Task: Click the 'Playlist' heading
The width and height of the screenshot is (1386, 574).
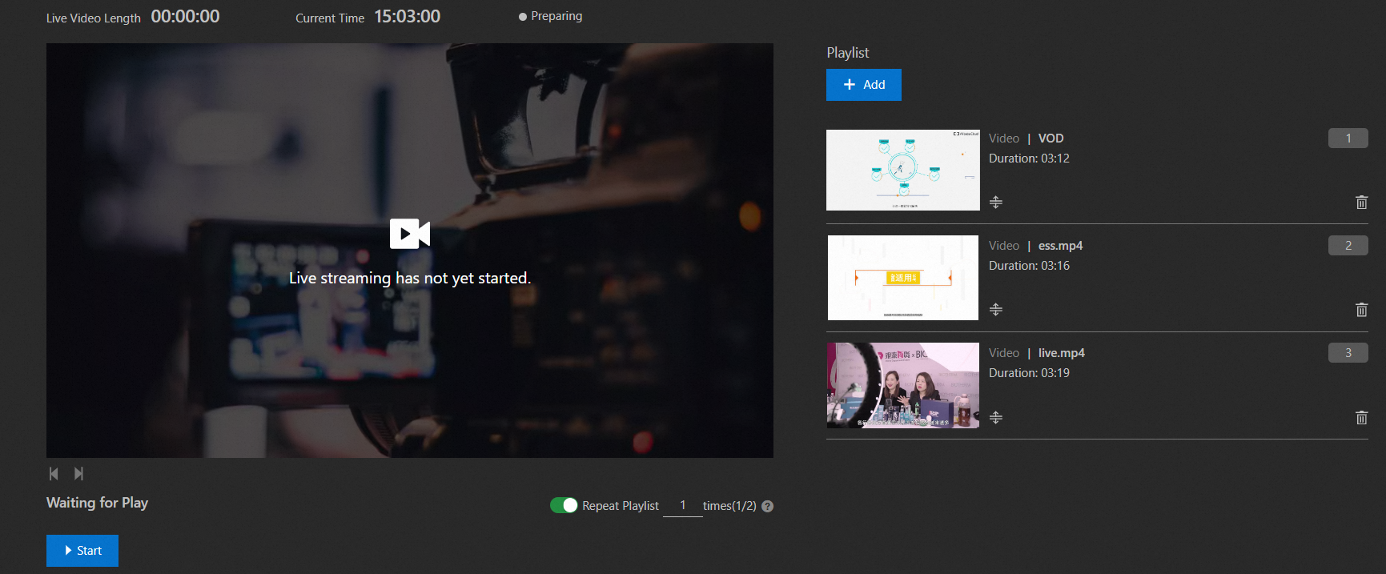Action: coord(848,53)
